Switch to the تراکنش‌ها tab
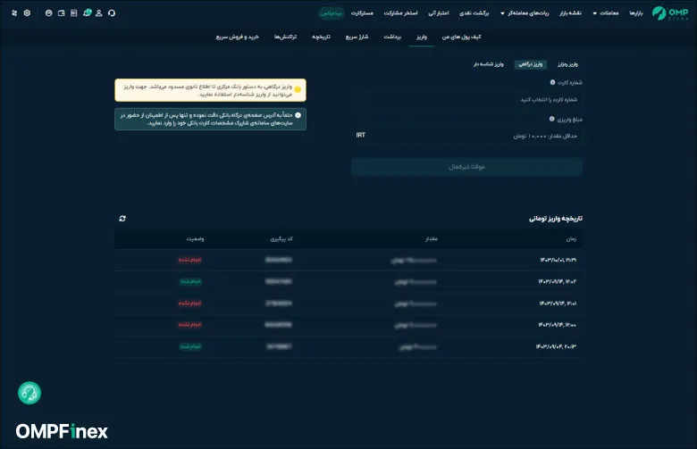Screen dimensions: 697x449 pyautogui.click(x=285, y=37)
